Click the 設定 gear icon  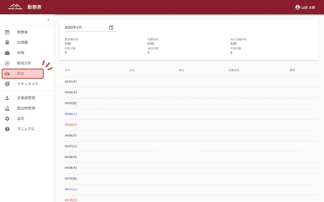pos(7,119)
